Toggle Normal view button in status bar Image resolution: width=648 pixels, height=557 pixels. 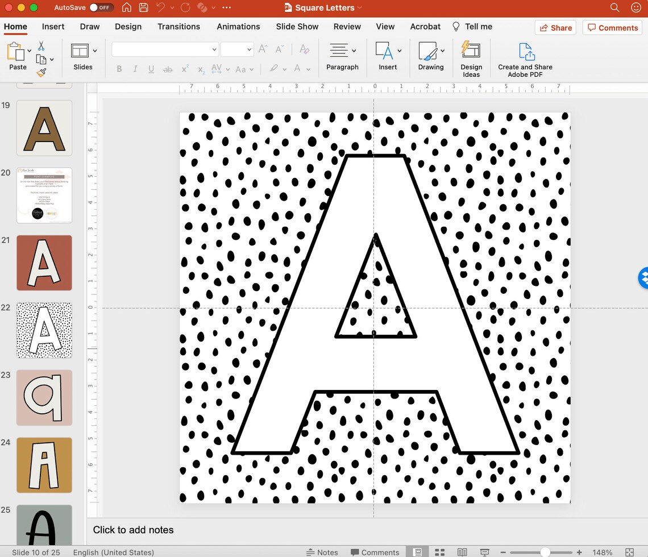click(417, 552)
